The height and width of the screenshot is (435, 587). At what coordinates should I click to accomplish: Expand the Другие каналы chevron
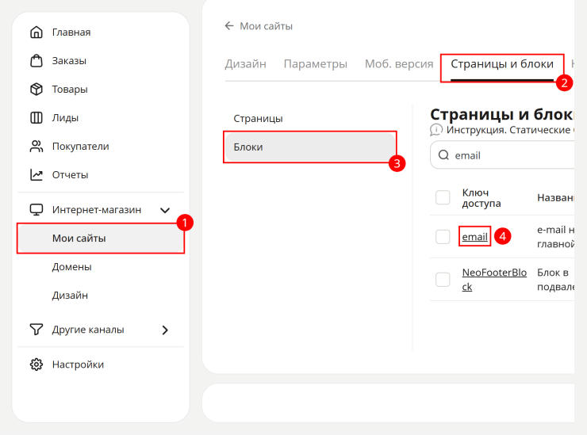[165, 330]
